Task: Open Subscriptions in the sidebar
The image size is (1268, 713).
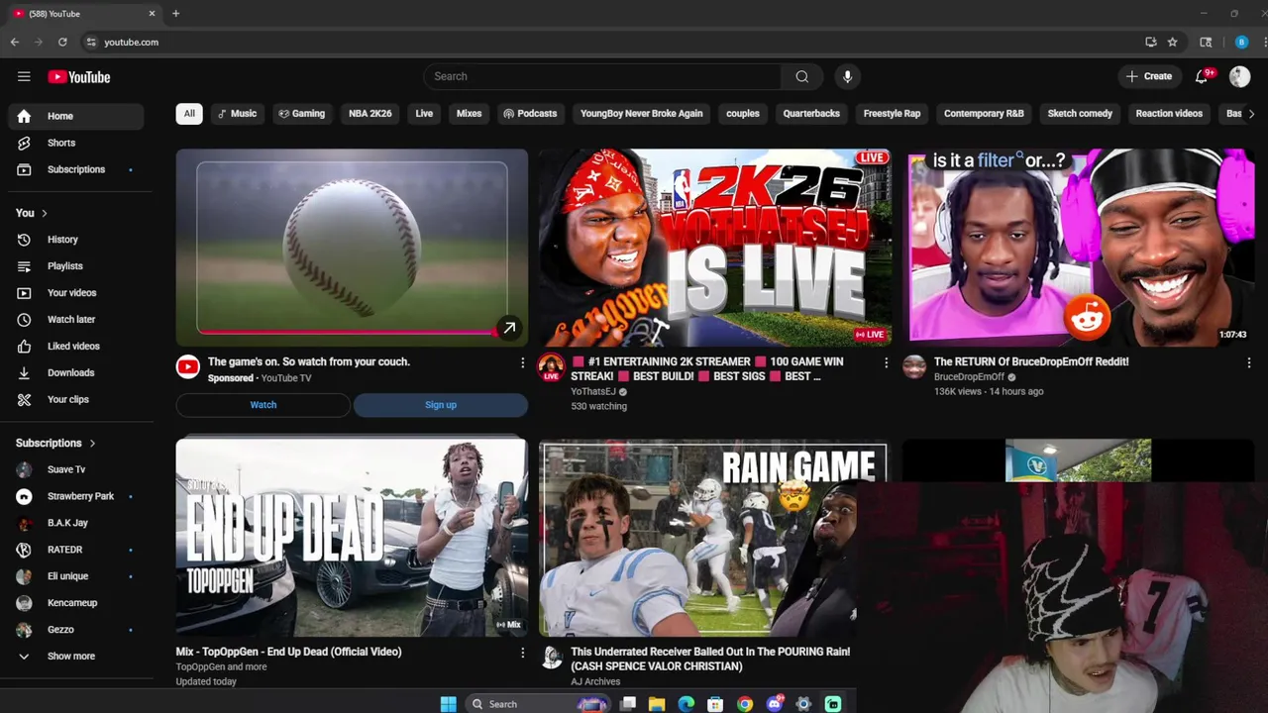Action: pos(75,169)
